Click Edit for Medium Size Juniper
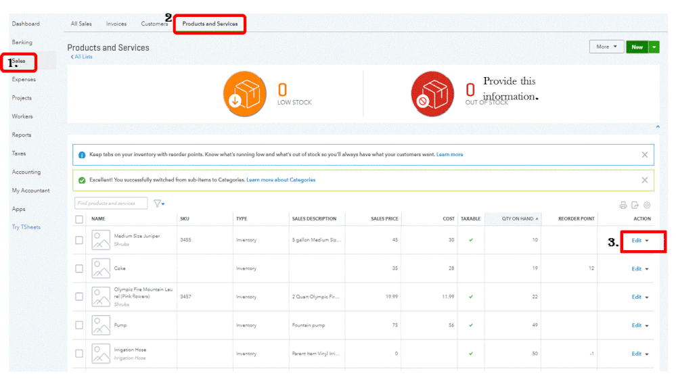Image resolution: width=676 pixels, height=380 pixels. pos(636,241)
